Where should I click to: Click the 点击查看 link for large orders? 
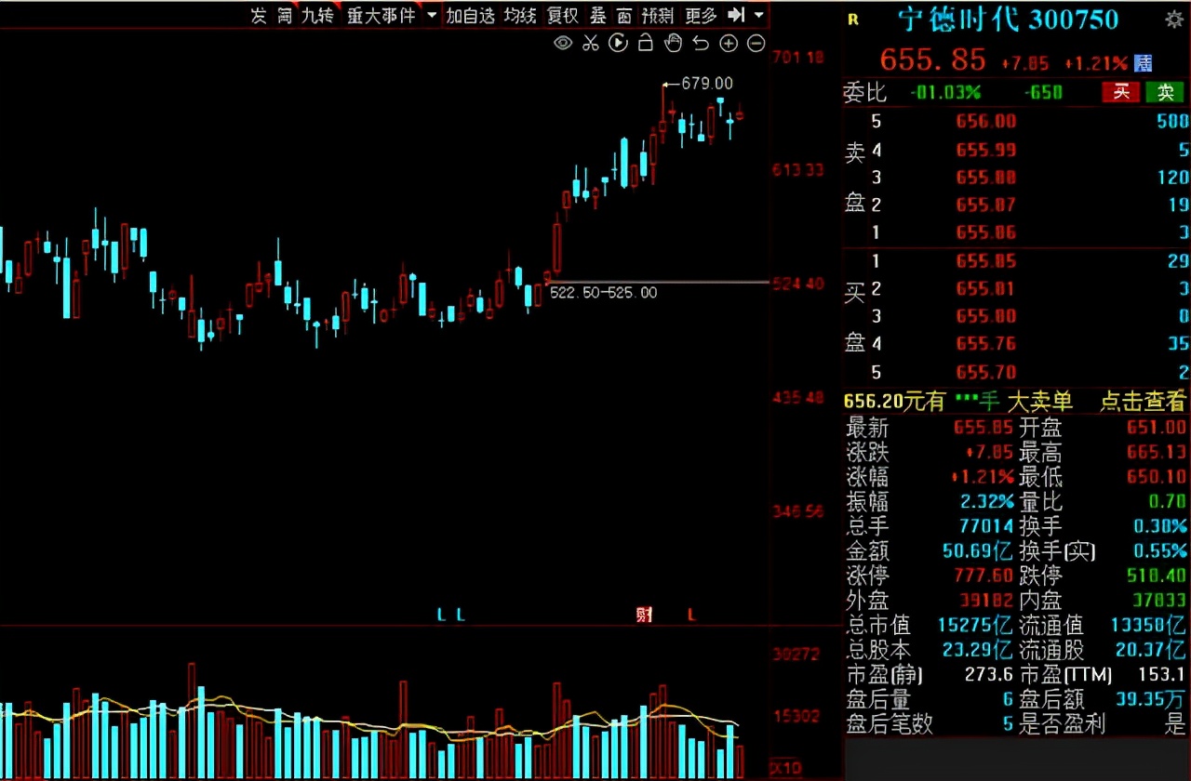click(x=1143, y=402)
